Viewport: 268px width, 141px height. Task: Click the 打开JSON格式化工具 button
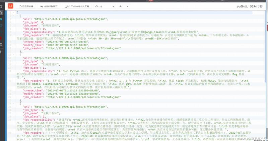point(77,6)
